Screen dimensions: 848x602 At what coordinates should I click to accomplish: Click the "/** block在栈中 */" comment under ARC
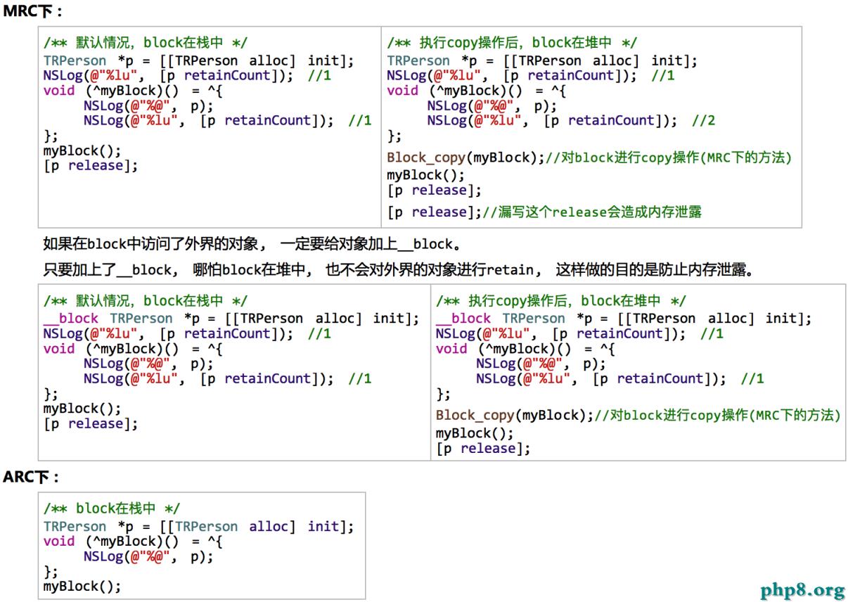[x=111, y=508]
